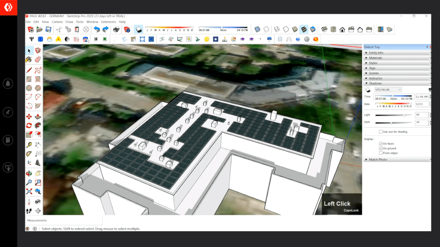Open the Draw menu
This screenshot has height=247, width=440.
pos(69,22)
